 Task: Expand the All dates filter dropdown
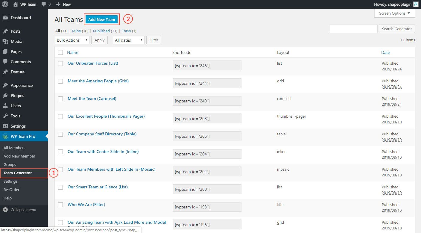coord(128,40)
